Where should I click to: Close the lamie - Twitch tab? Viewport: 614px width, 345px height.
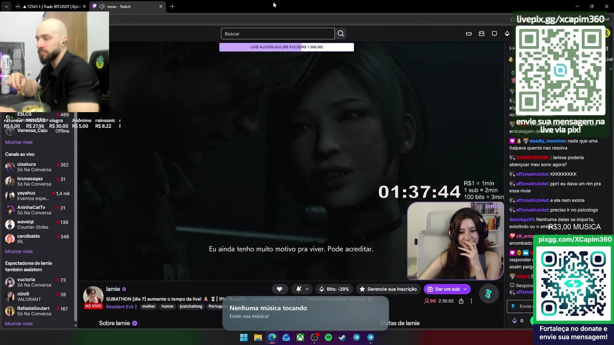(x=161, y=7)
